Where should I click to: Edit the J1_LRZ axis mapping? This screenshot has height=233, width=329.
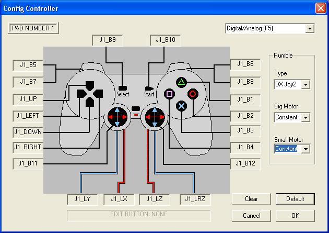(x=195, y=199)
